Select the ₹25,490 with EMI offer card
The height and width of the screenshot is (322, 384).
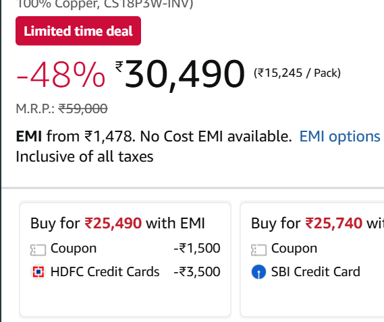click(125, 259)
